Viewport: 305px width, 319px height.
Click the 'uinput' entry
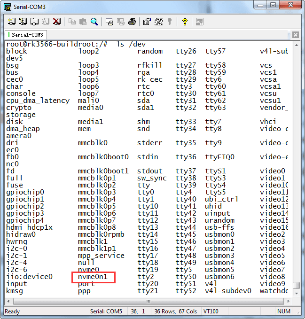[217, 213]
